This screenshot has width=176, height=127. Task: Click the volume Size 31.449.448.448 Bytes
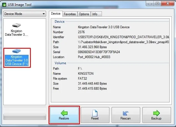pos(92,84)
